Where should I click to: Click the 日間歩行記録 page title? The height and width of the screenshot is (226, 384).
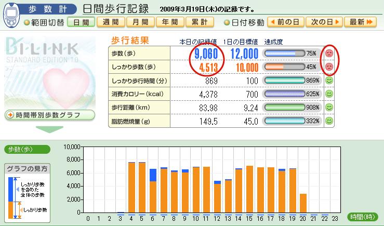(x=116, y=9)
